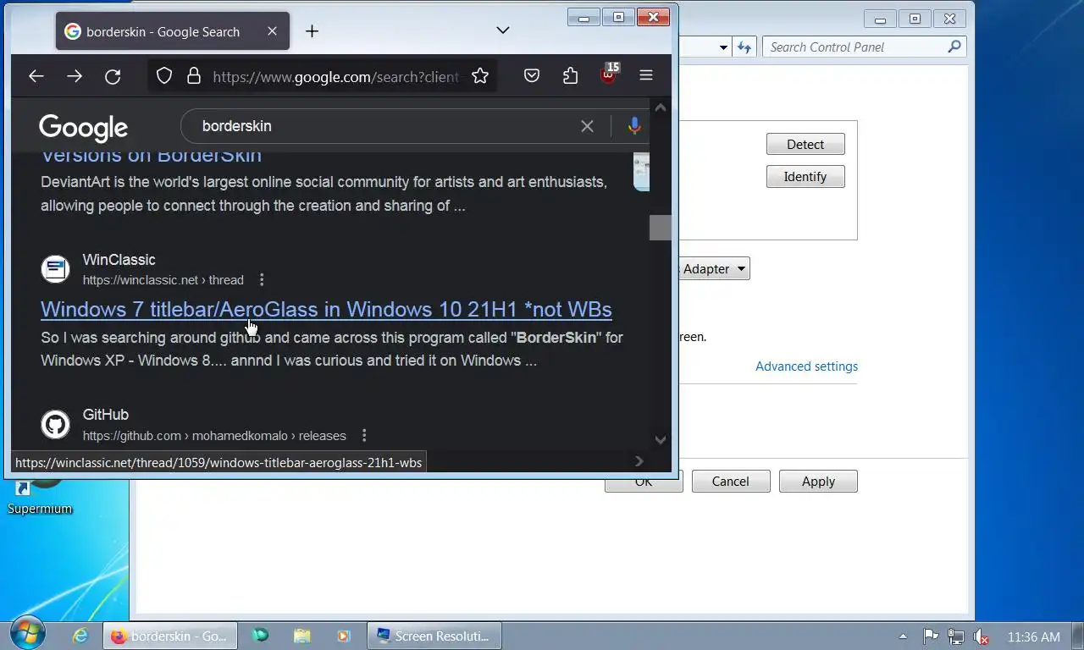Open Windows Media Player on taskbar
Screen dimensions: 1084x650
point(343,636)
